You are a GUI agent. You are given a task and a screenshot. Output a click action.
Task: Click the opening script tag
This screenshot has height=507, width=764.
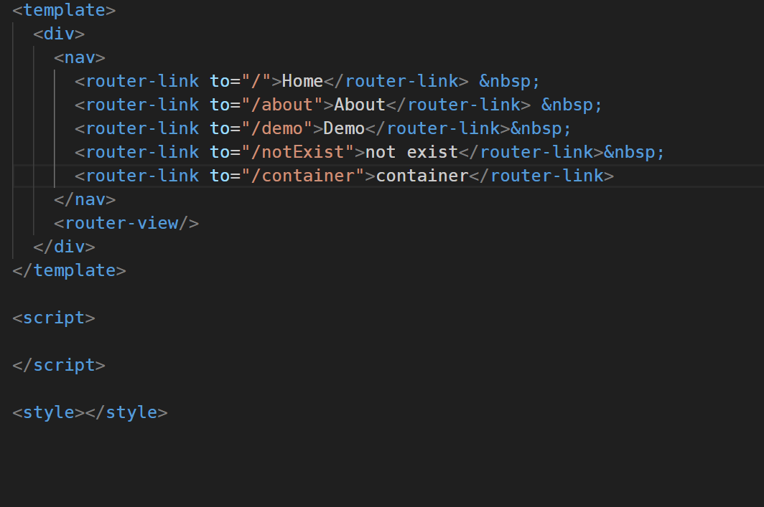[x=54, y=318]
